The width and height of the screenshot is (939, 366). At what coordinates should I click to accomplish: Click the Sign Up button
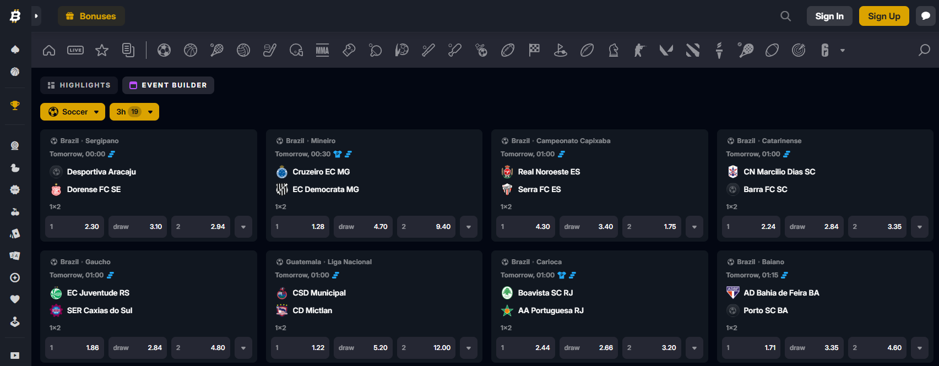coord(884,16)
